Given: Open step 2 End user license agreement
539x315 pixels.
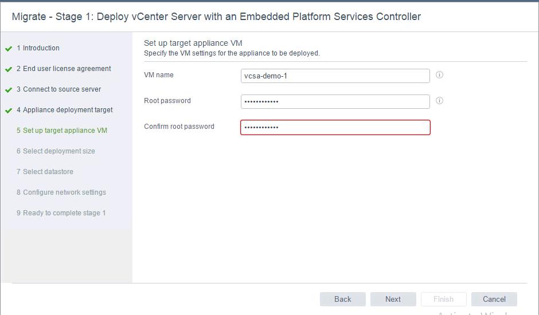Looking at the screenshot, I should point(64,69).
